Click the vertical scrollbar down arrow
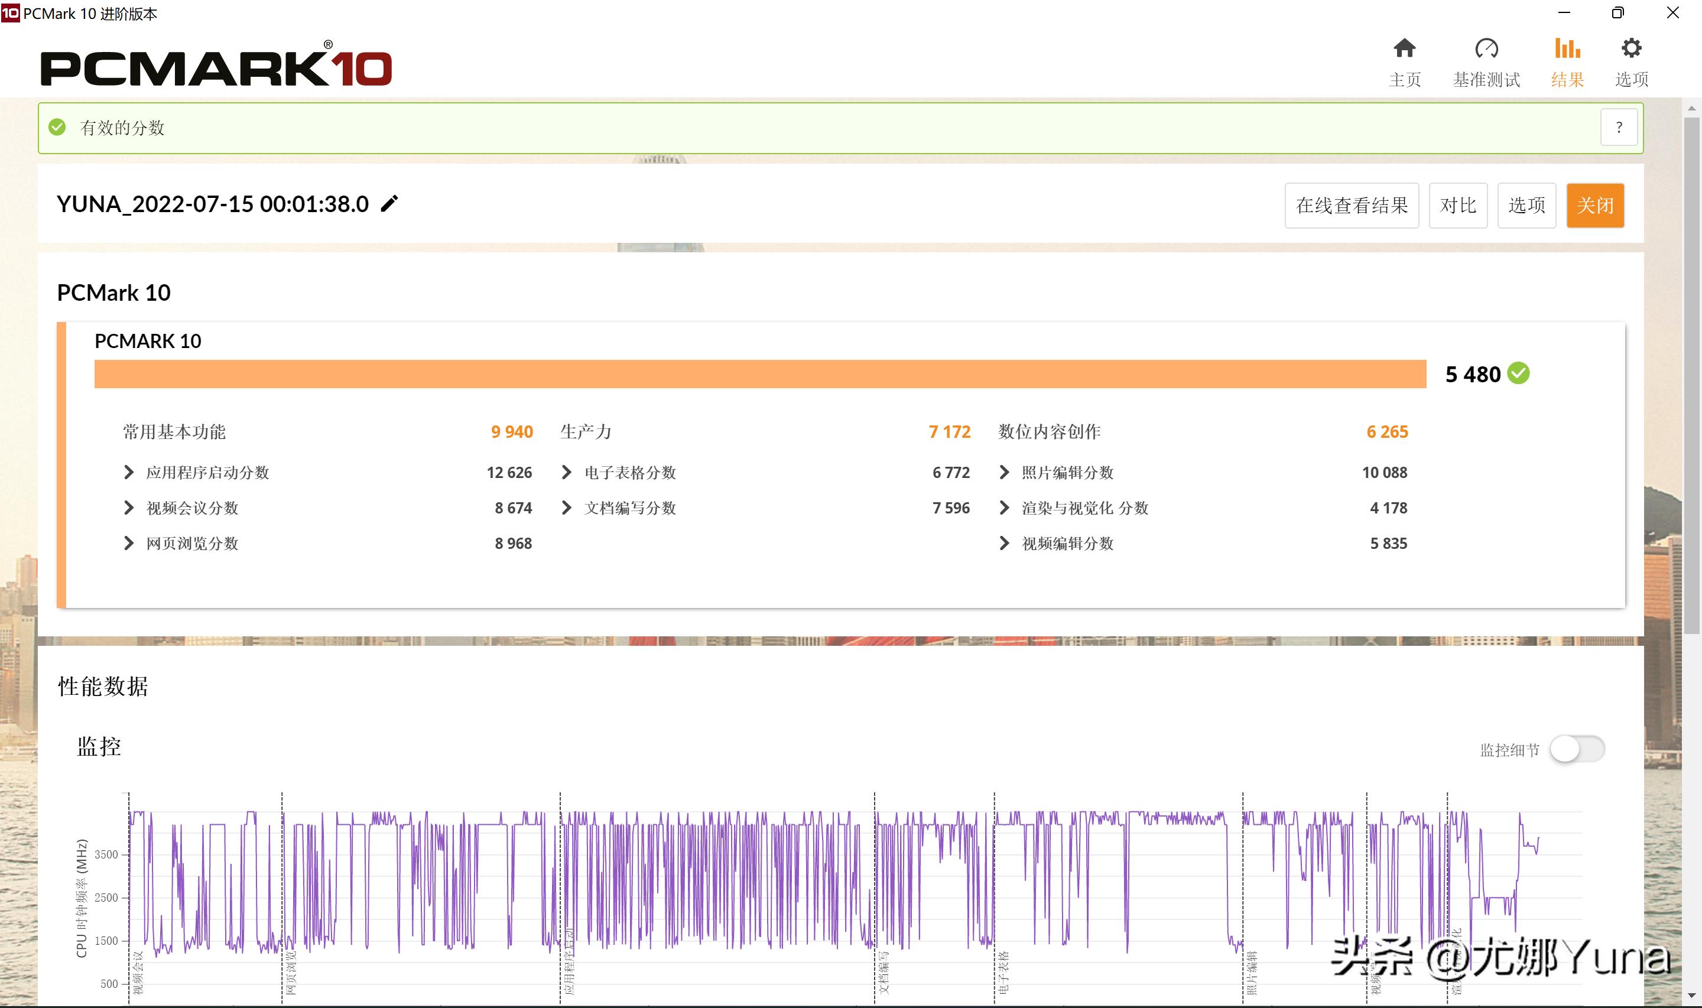 point(1691,995)
